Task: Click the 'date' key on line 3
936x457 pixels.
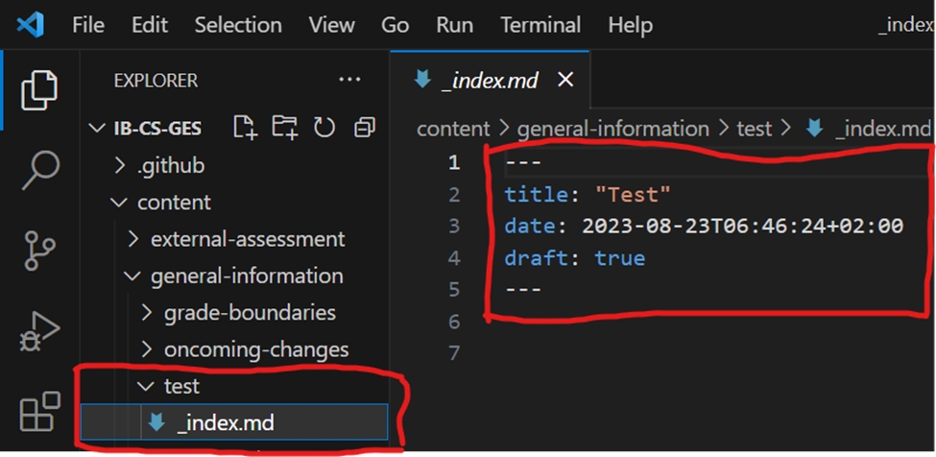Action: (x=530, y=227)
